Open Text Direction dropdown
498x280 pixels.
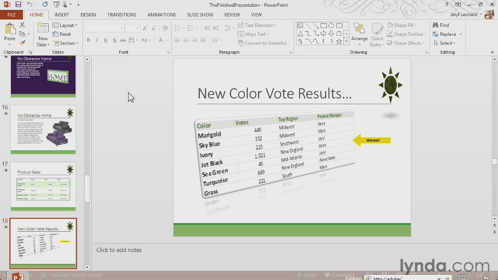(x=258, y=25)
